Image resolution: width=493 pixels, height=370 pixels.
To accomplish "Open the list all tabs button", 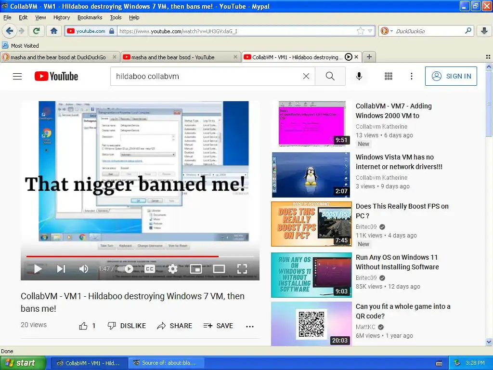I will click(x=488, y=57).
